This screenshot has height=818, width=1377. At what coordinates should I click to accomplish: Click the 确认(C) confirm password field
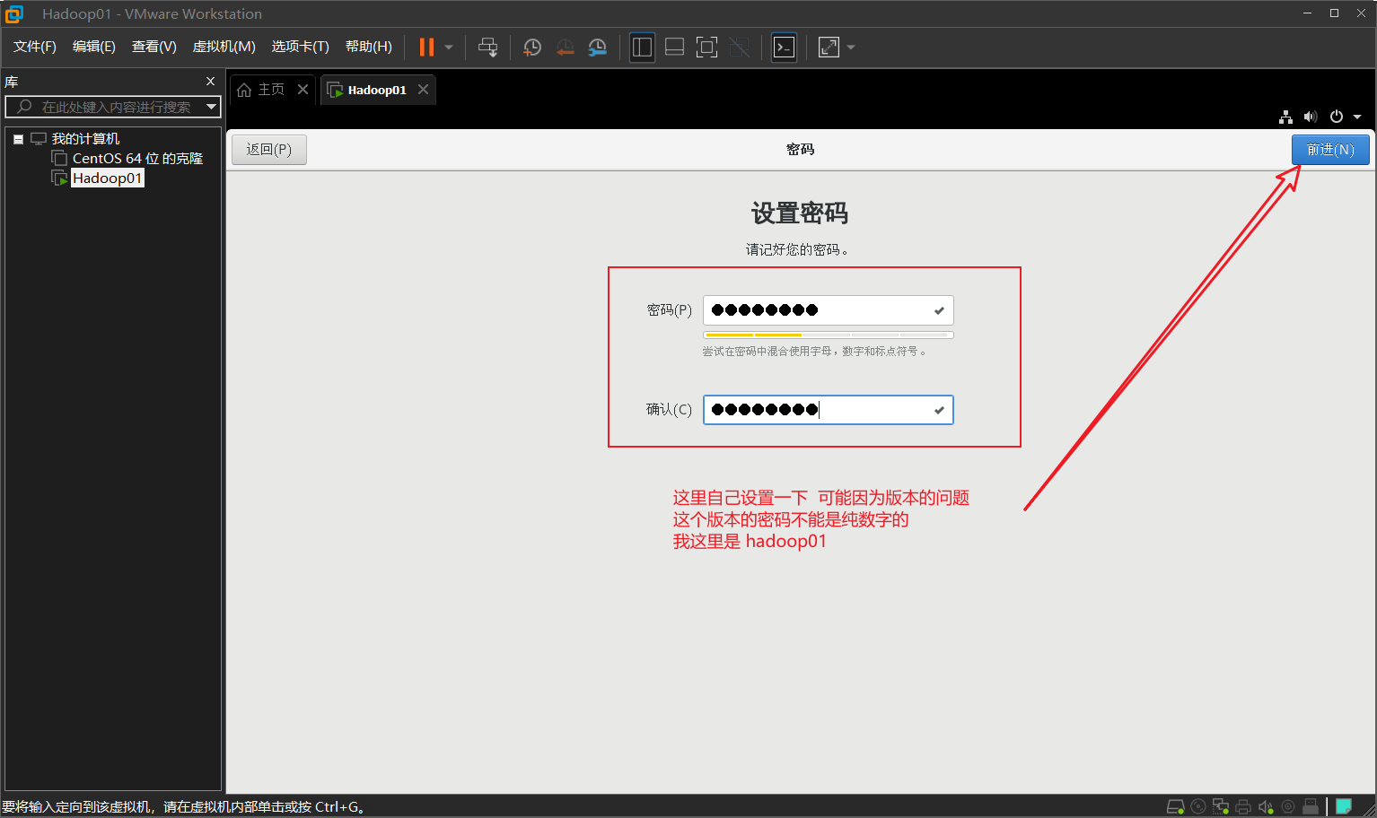point(828,410)
